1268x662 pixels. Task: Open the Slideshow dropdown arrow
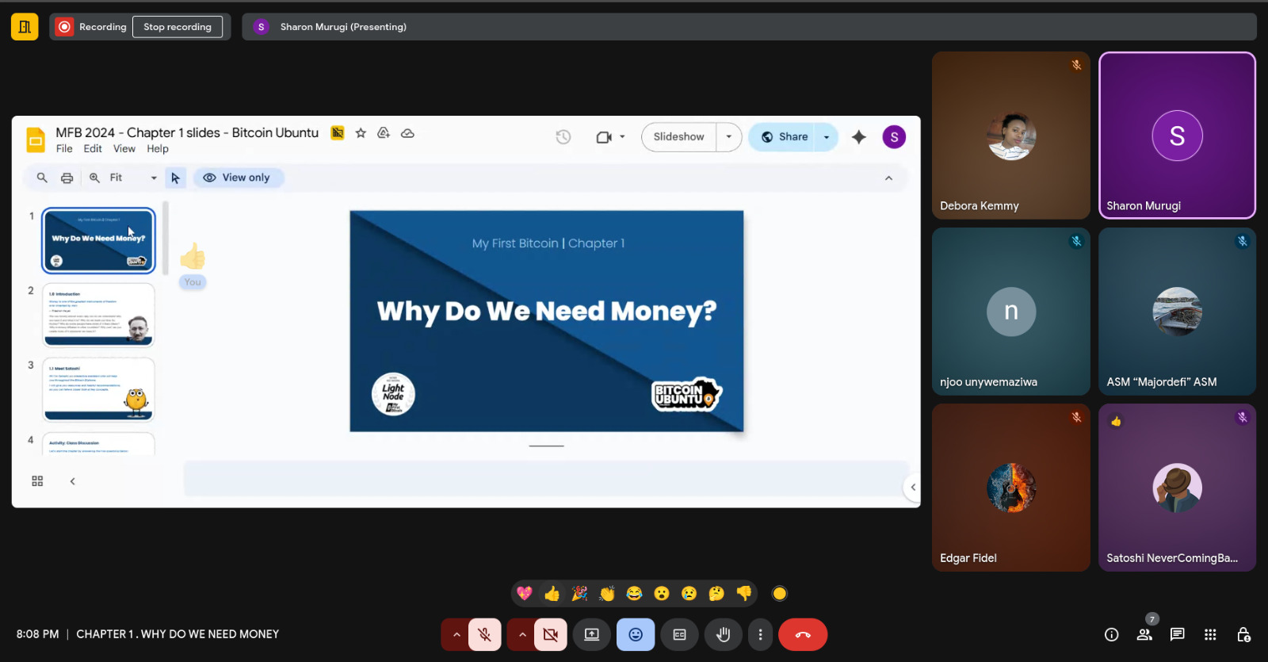click(x=729, y=136)
